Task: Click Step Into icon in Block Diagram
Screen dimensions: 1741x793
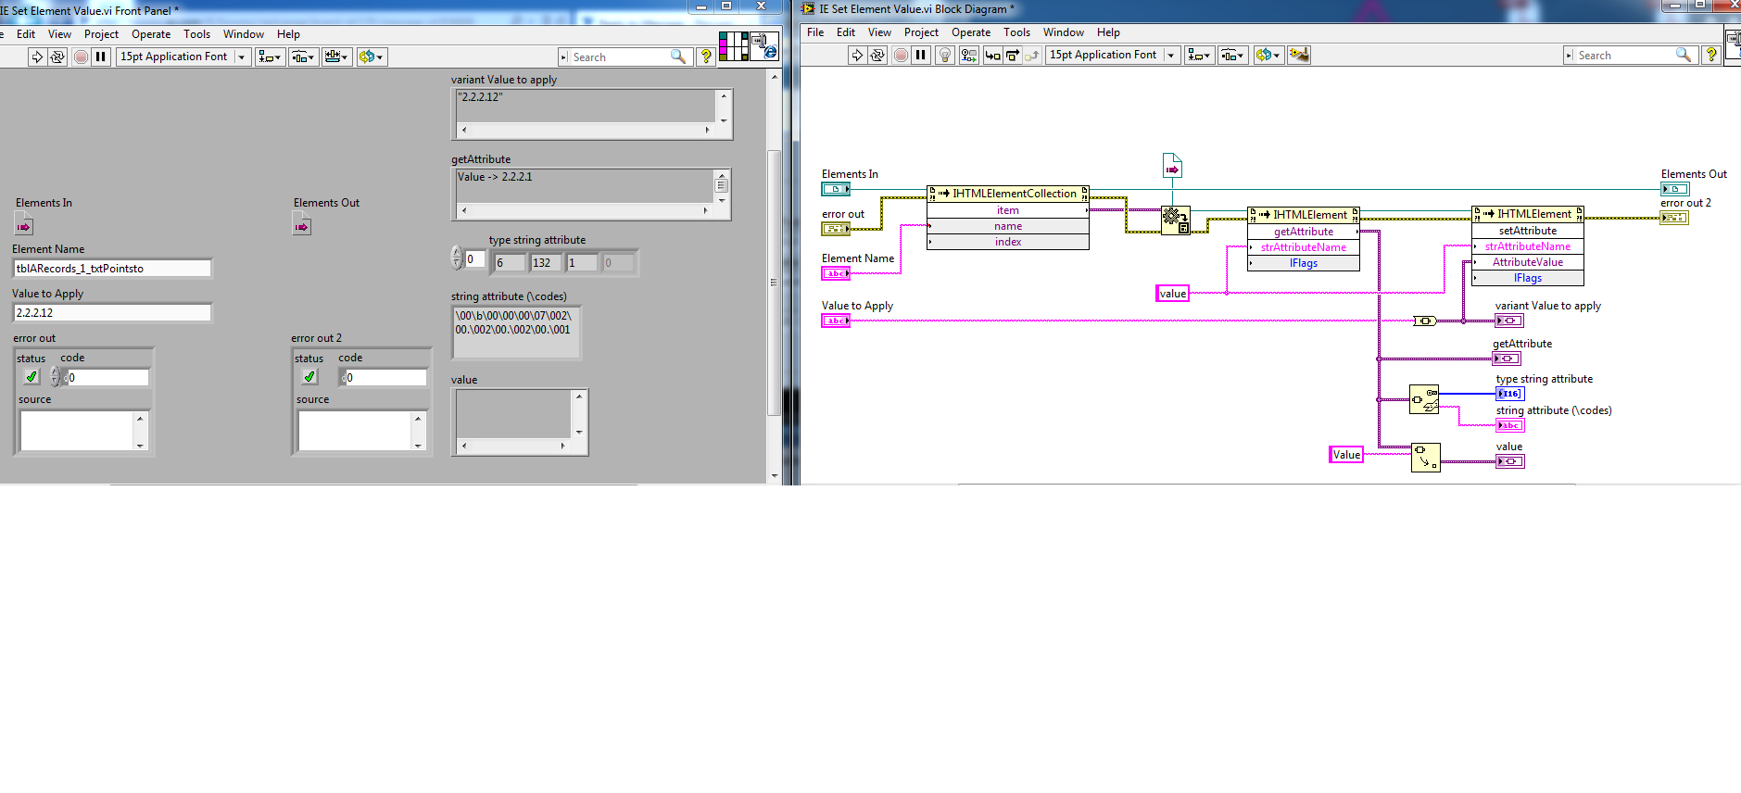Action: point(992,56)
